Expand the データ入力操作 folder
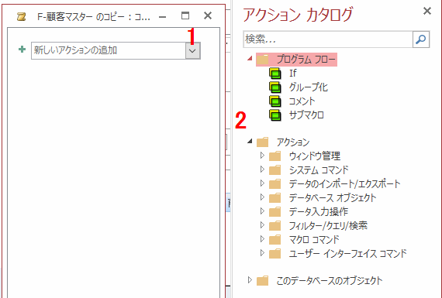This screenshot has height=298, width=442. click(x=262, y=211)
